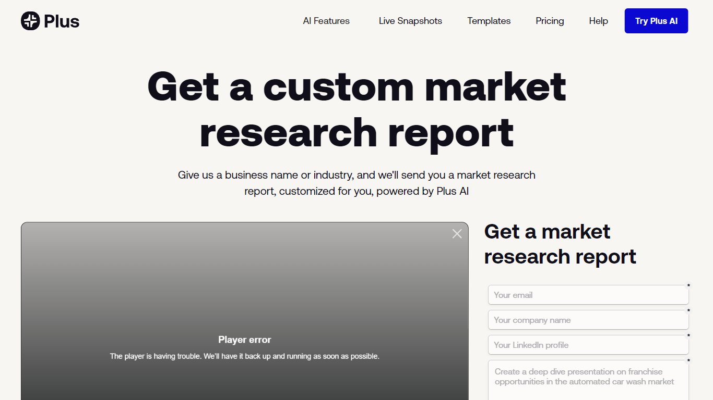Click the Plus wordmark text in header
Viewport: 713px width, 400px height.
pyautogui.click(x=62, y=21)
